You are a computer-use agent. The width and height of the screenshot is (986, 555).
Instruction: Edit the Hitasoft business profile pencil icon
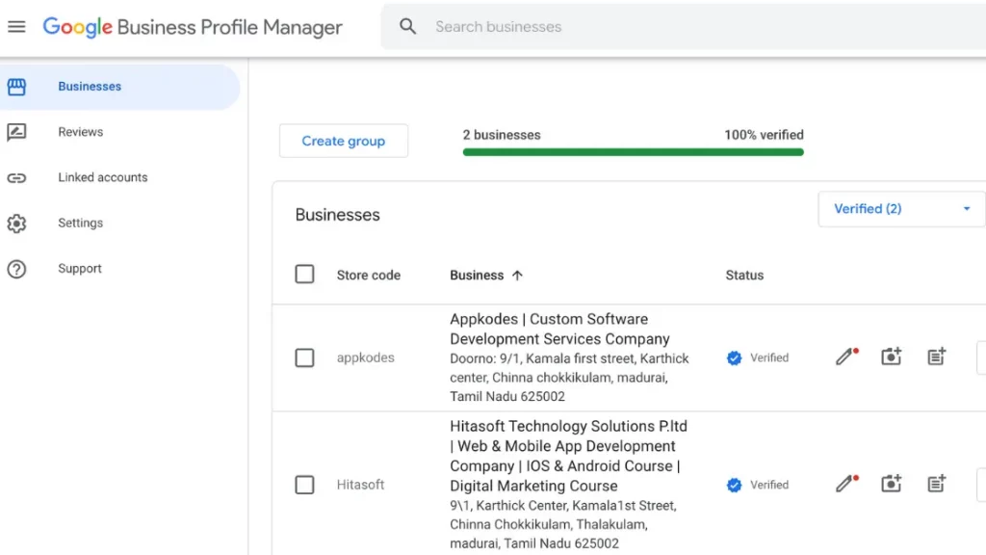[846, 484]
